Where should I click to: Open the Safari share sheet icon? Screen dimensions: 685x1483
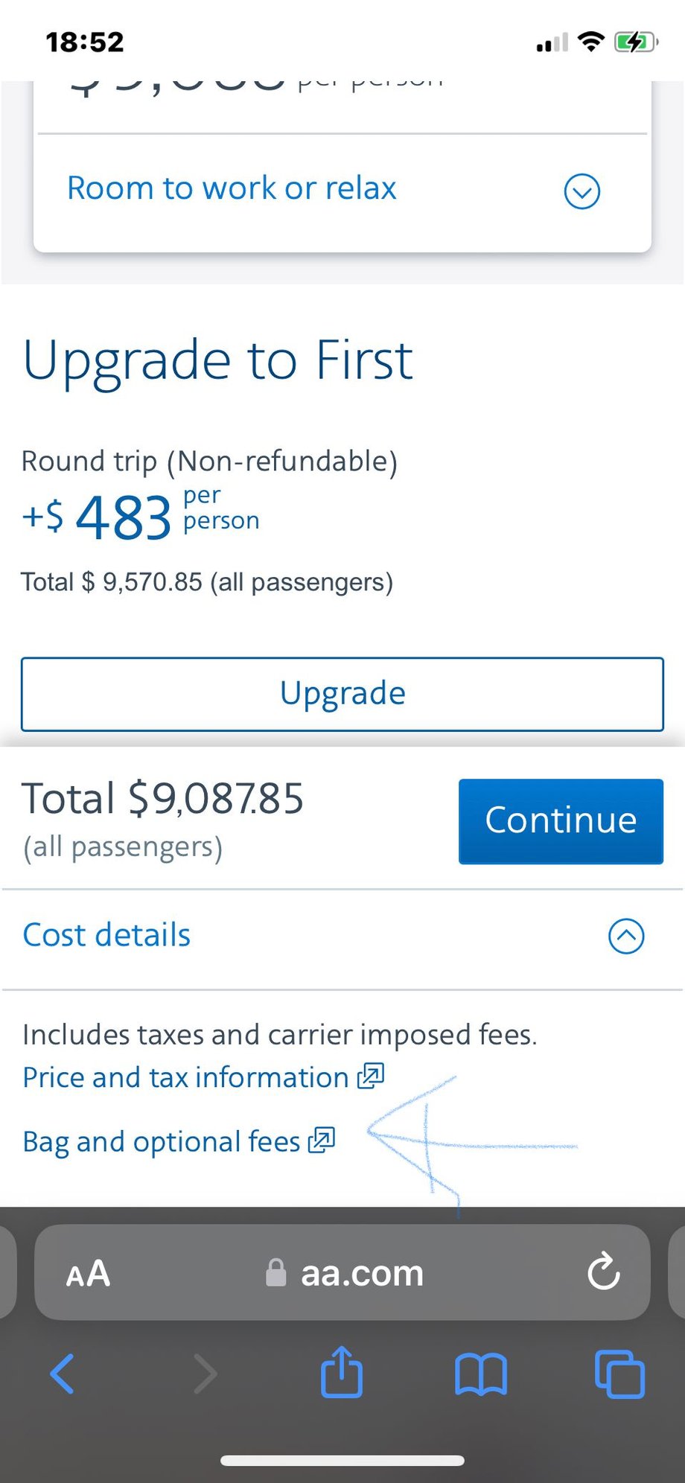[x=342, y=1372]
